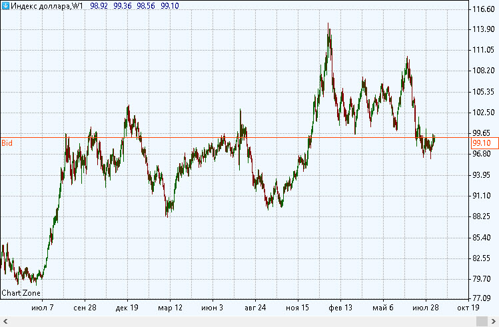Select the окт 19 date on time axis
The image size is (499, 327).
pyautogui.click(x=468, y=308)
